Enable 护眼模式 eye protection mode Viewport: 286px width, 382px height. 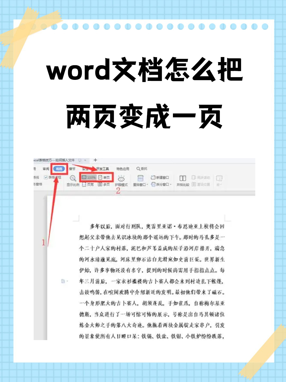pyautogui.click(x=121, y=179)
